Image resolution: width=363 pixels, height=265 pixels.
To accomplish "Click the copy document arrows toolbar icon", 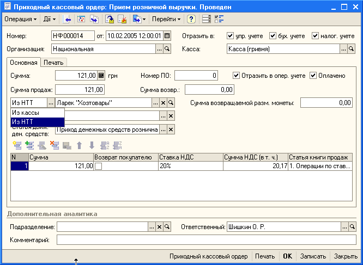I will click(x=94, y=19).
